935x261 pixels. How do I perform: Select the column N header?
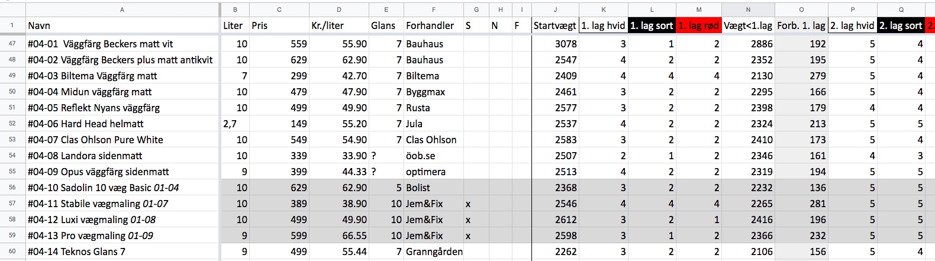tap(748, 9)
